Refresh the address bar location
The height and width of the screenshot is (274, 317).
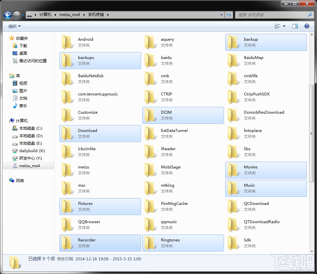(x=229, y=15)
